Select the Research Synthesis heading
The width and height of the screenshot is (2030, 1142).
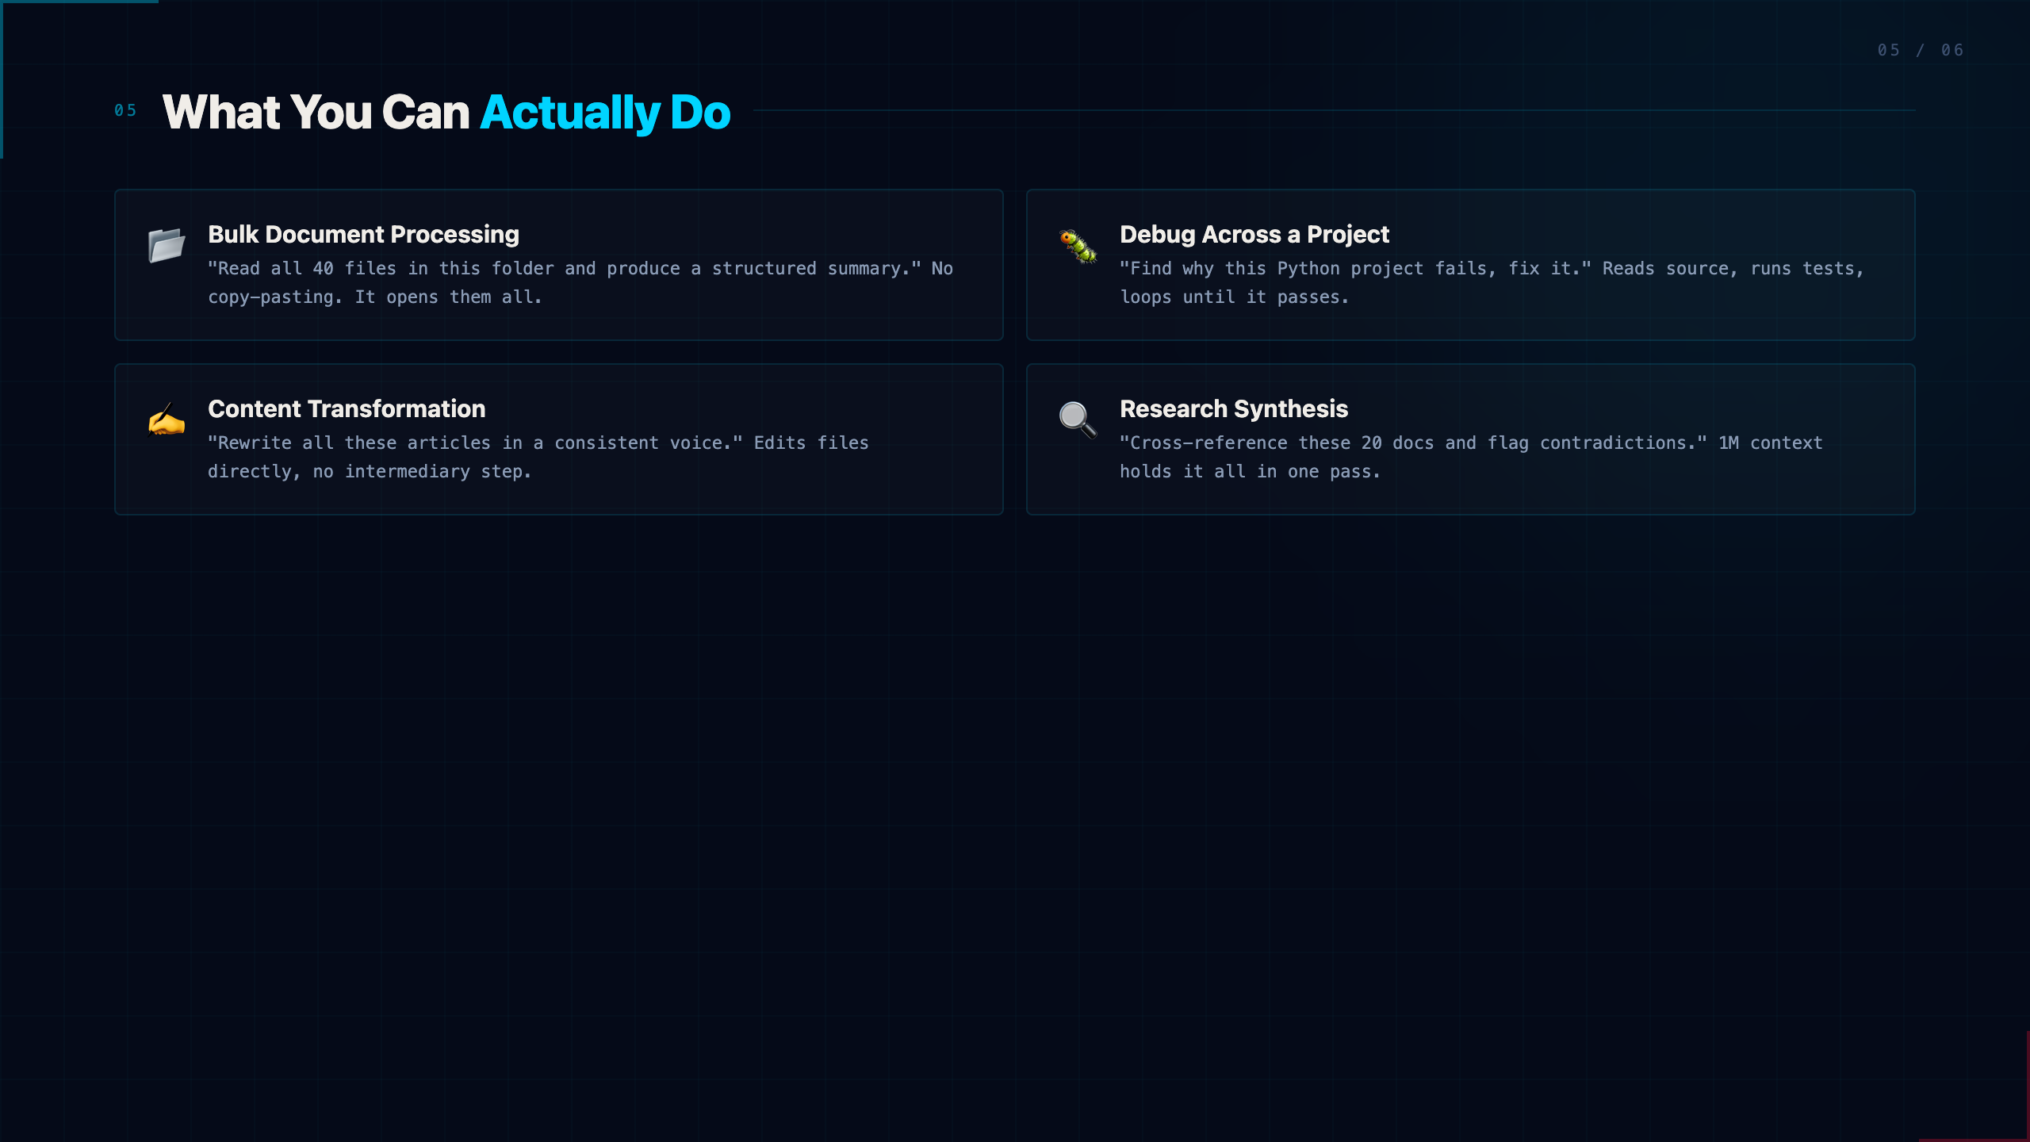1233,409
